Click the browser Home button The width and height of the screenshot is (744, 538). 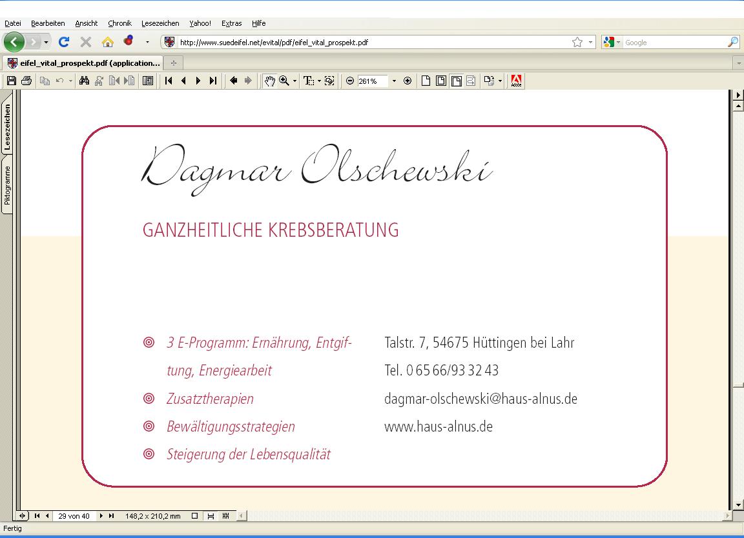click(108, 42)
